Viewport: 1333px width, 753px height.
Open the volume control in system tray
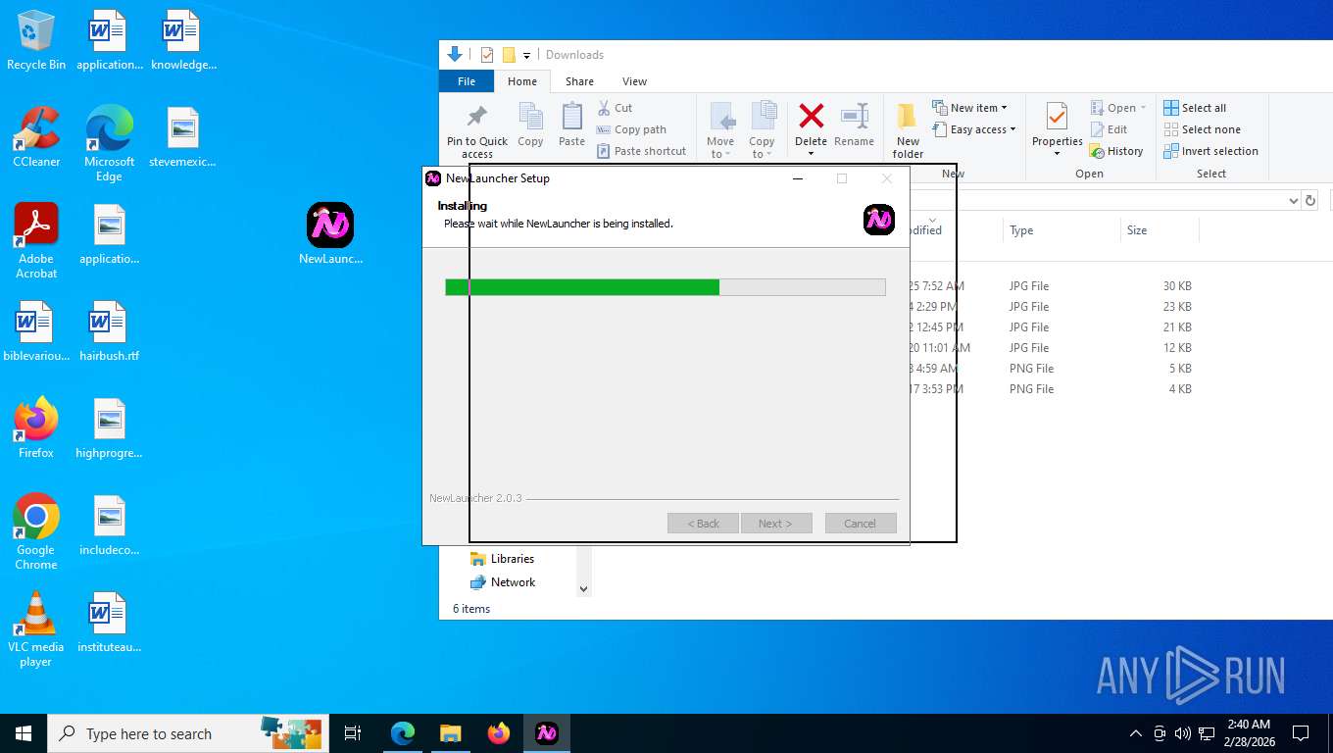click(x=1182, y=733)
